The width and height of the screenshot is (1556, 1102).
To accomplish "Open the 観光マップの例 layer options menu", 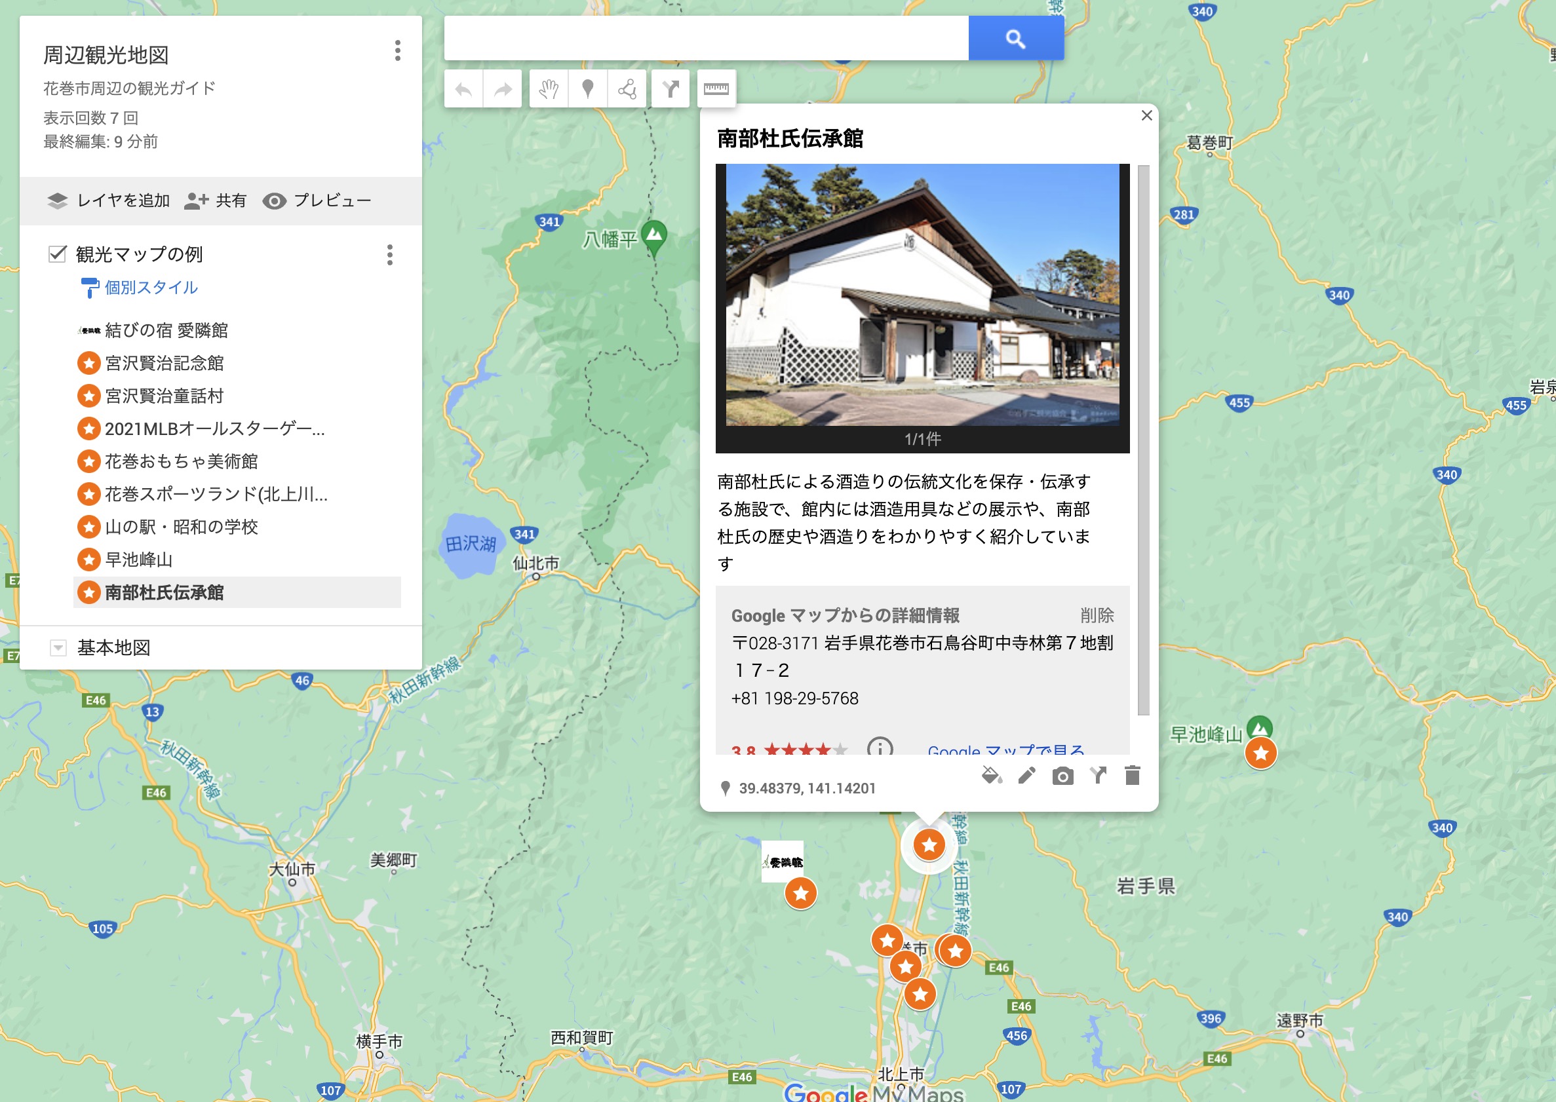I will (x=390, y=255).
